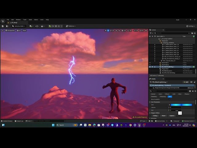Collapse the User Parameters section
The height and width of the screenshot is (148, 197).
(x=150, y=102)
